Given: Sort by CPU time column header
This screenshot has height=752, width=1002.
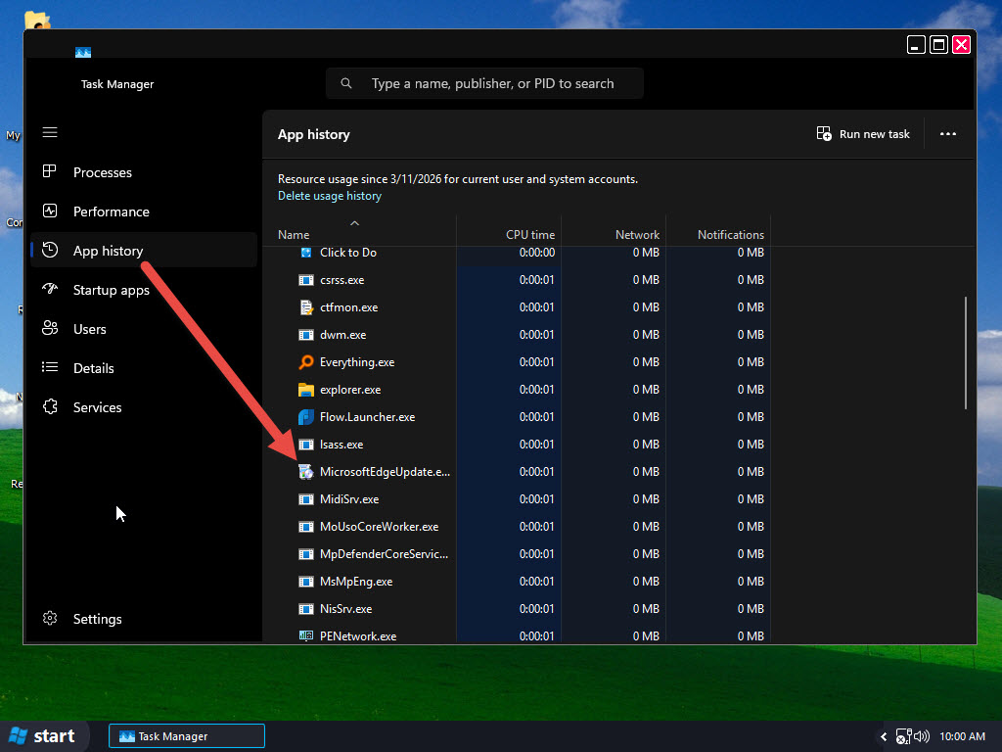Looking at the screenshot, I should pos(529,235).
